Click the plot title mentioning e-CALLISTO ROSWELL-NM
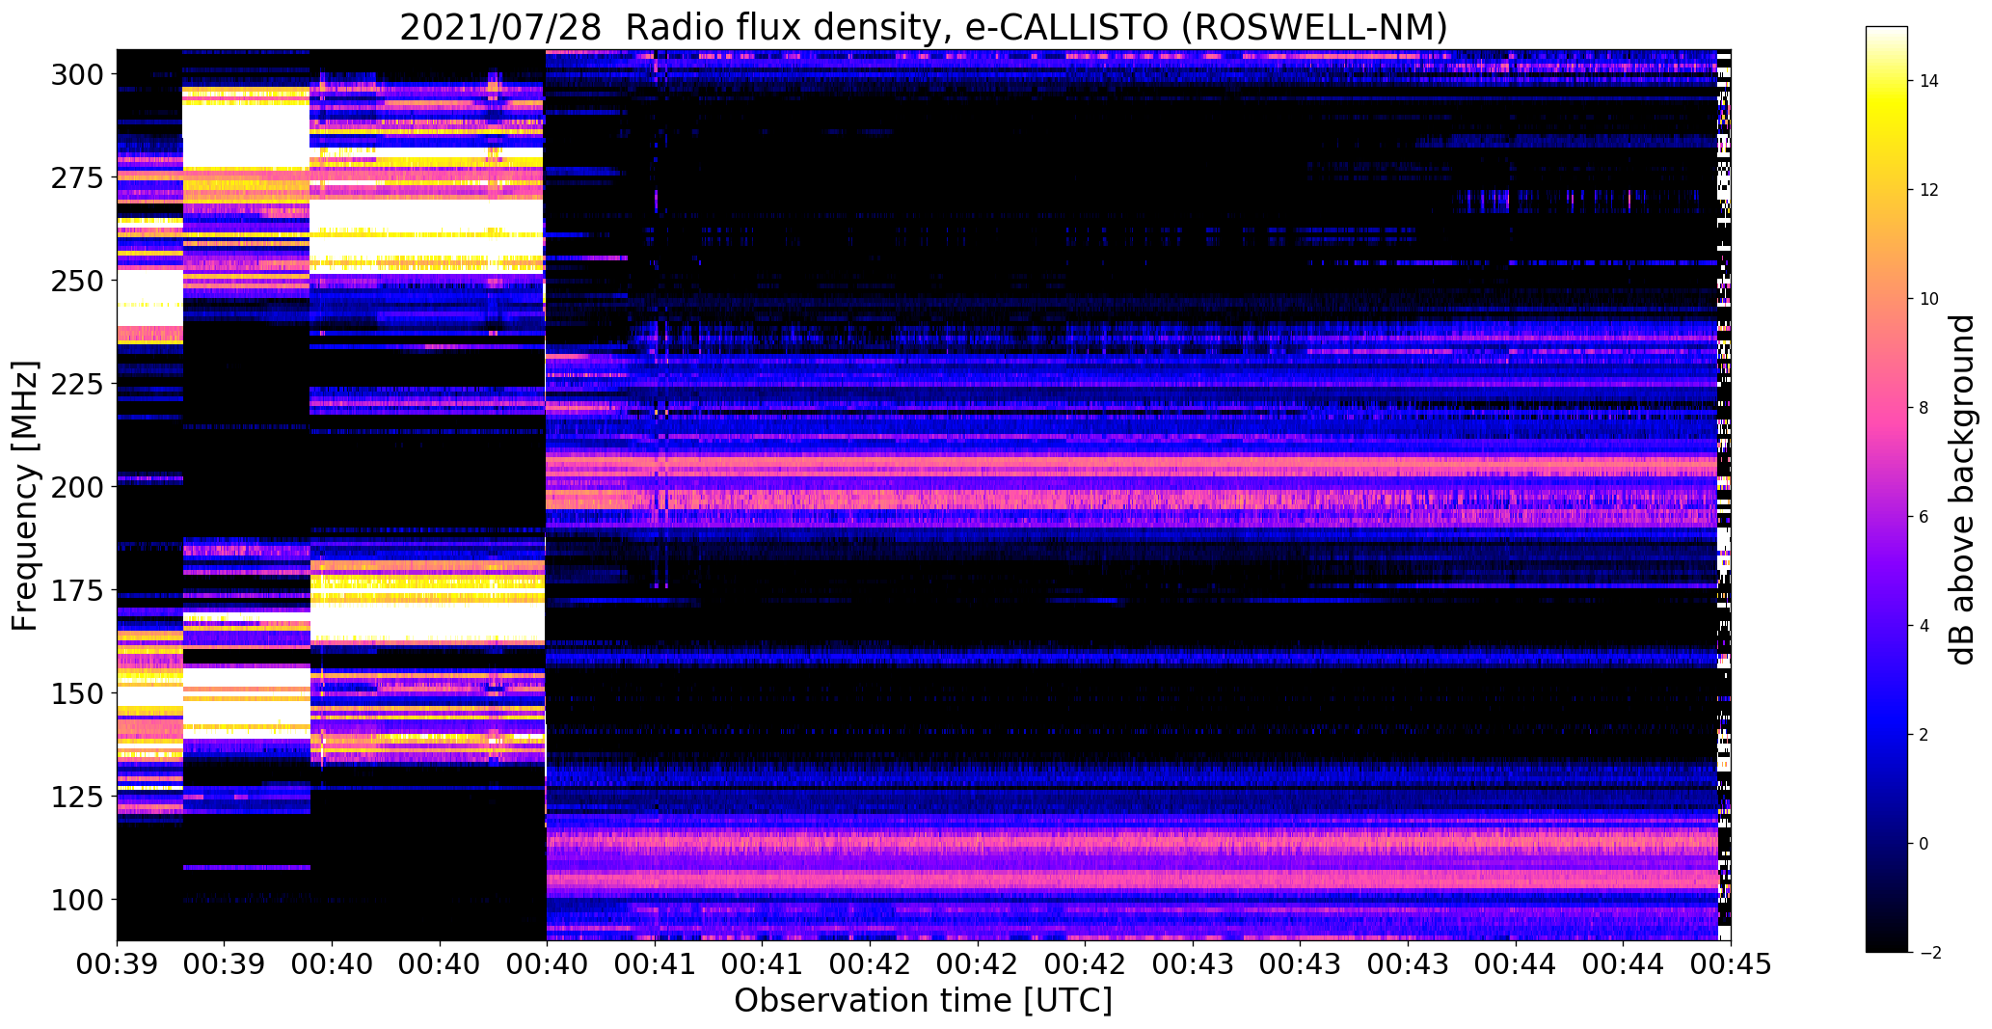The width and height of the screenshot is (1992, 1029). [x=924, y=27]
